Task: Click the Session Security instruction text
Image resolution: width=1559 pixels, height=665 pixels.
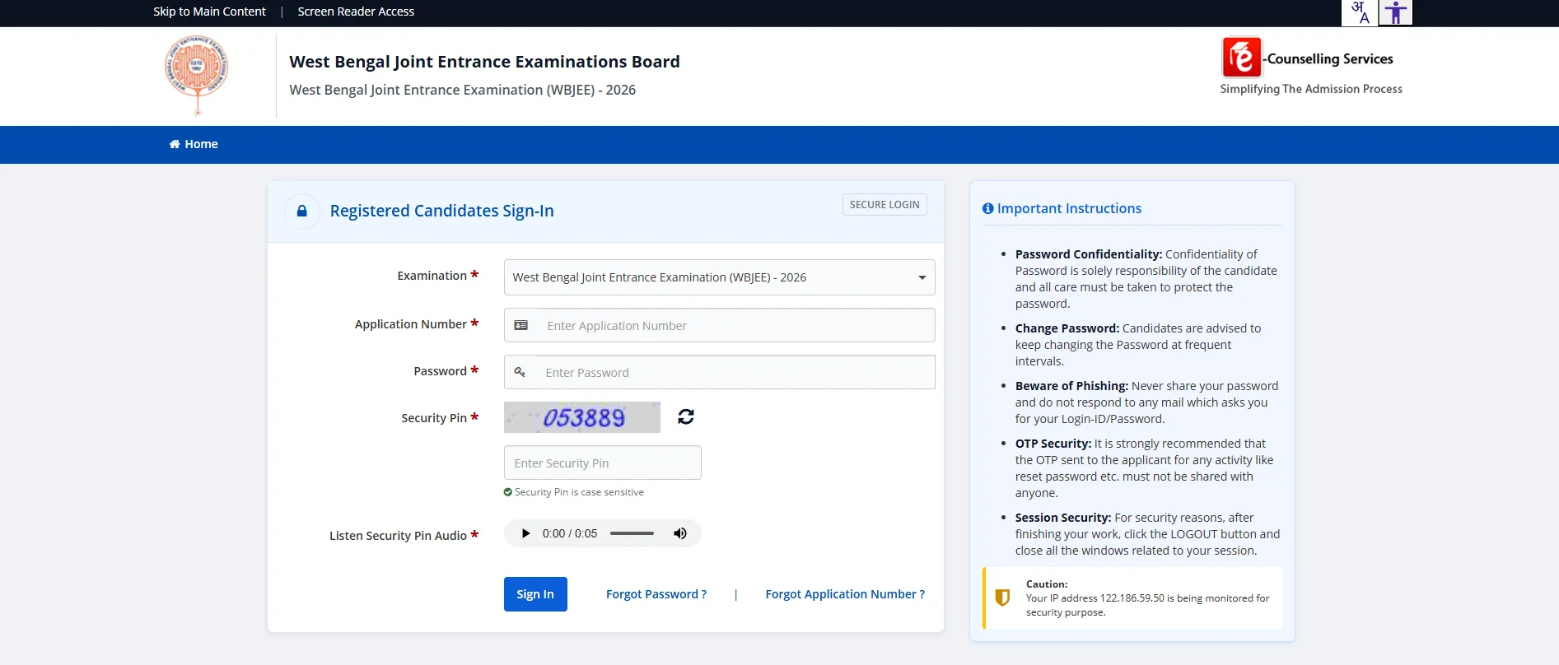Action: coord(1147,534)
